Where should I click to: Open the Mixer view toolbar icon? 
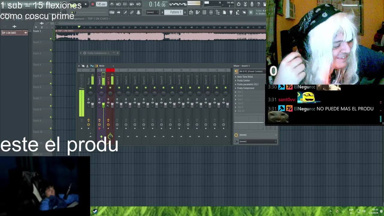pos(211,12)
